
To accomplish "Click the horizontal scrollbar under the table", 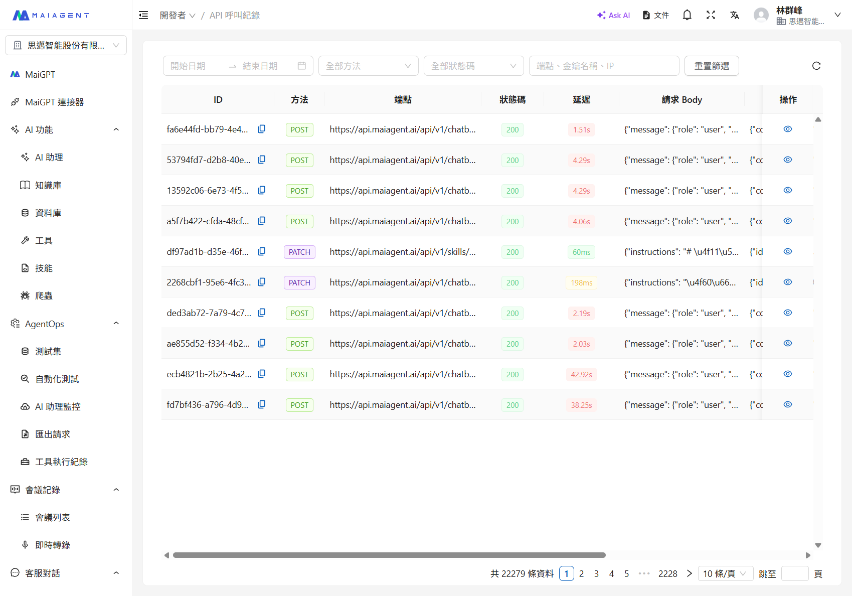I will 389,555.
